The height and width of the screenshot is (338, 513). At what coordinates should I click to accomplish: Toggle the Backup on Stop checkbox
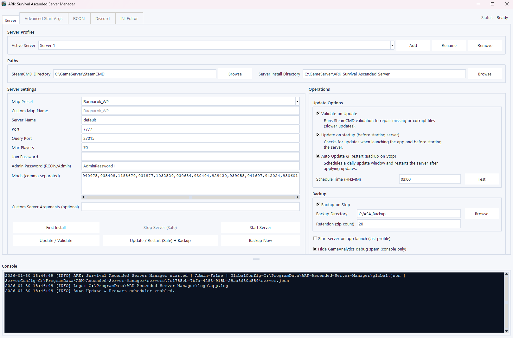pyautogui.click(x=318, y=205)
